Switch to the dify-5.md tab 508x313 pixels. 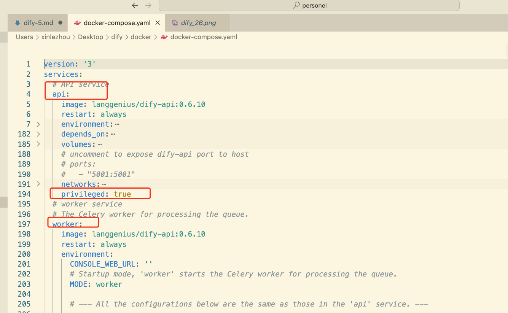38,23
